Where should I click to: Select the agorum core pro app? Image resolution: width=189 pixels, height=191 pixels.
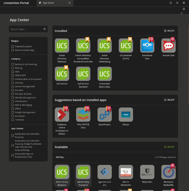[x=105, y=172]
